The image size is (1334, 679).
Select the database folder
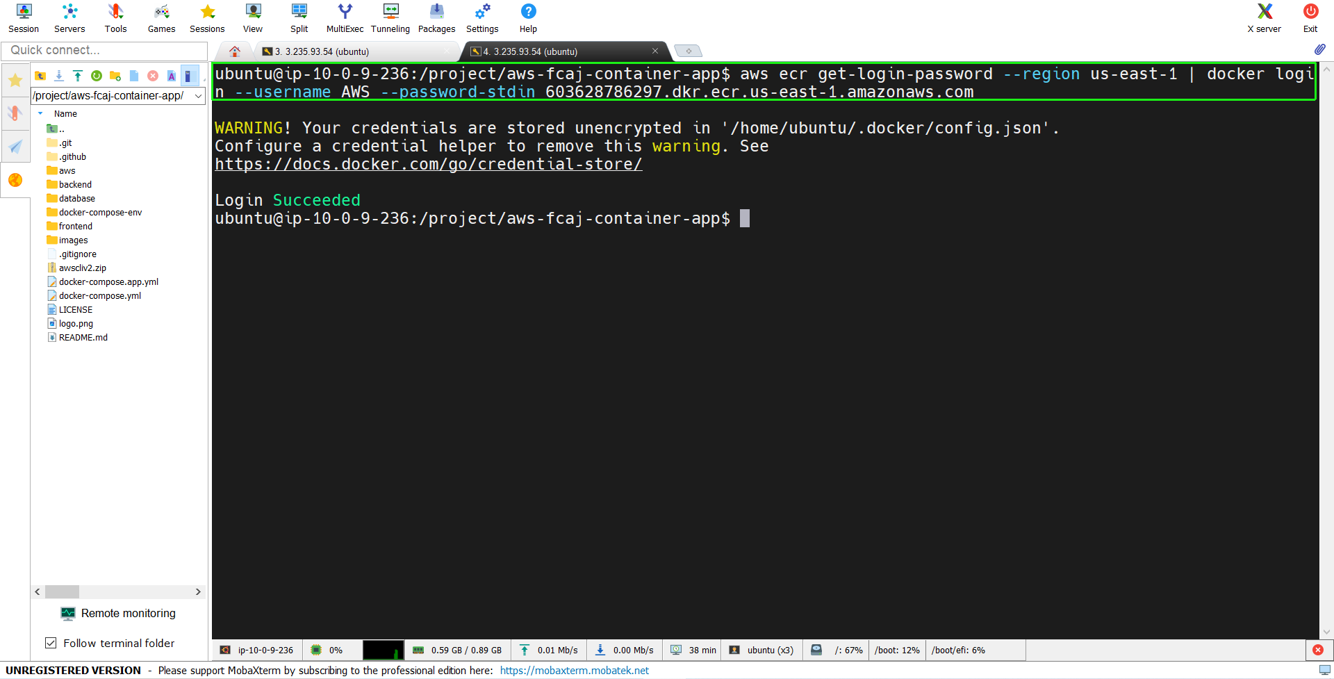pos(71,198)
